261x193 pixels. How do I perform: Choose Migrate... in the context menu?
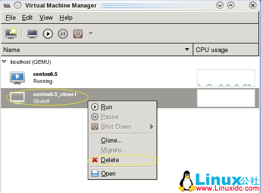pos(123,150)
